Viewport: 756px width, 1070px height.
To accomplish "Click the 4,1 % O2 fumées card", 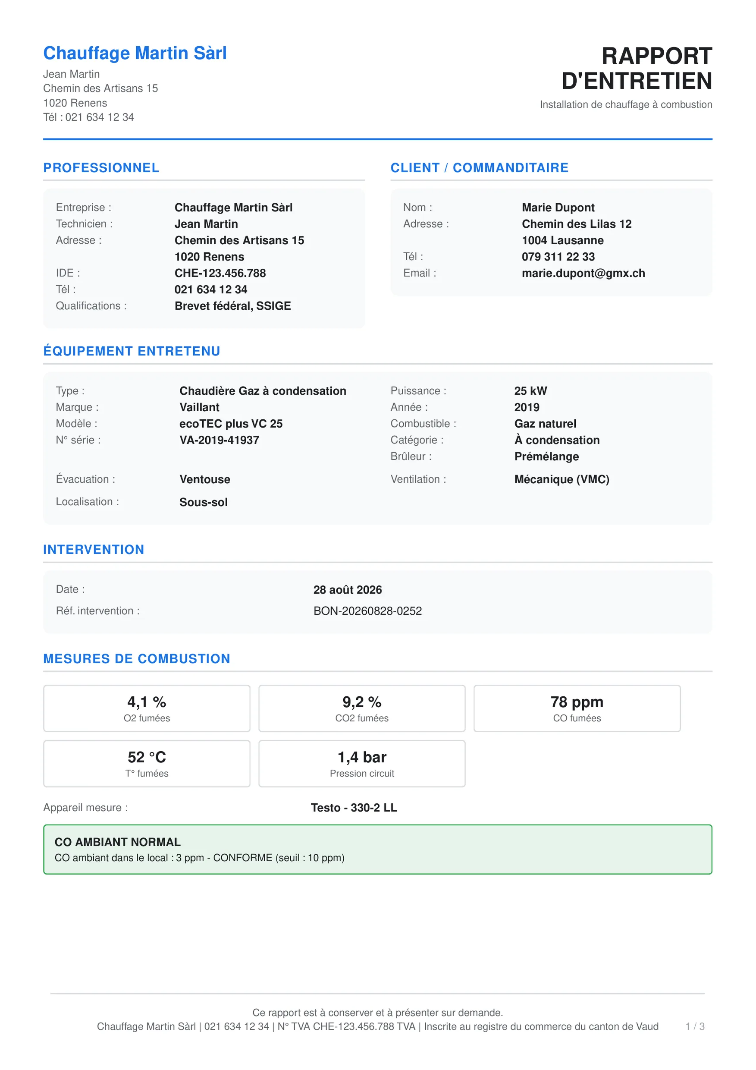I will click(147, 708).
